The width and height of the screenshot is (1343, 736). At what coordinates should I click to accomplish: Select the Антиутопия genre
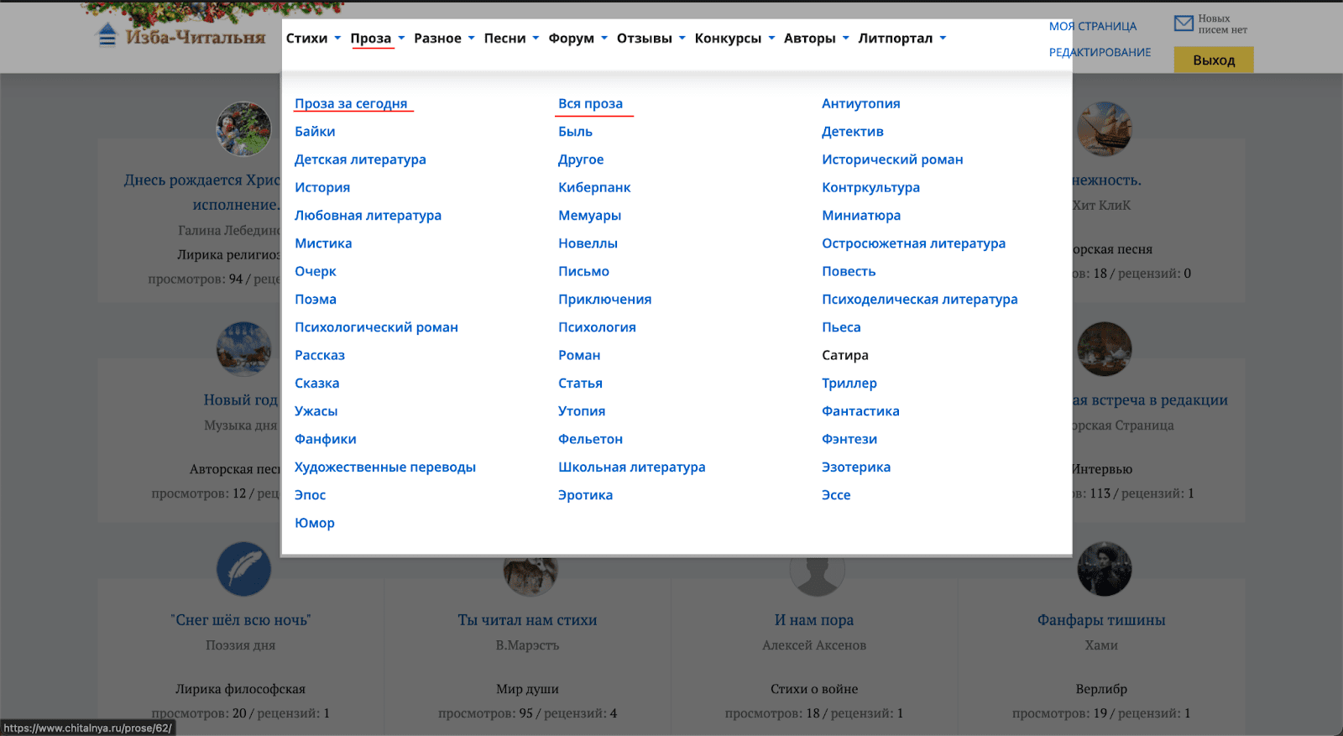(x=861, y=103)
